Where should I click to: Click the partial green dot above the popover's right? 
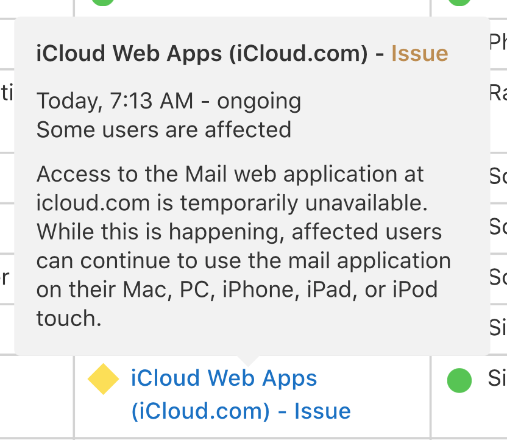459,2
